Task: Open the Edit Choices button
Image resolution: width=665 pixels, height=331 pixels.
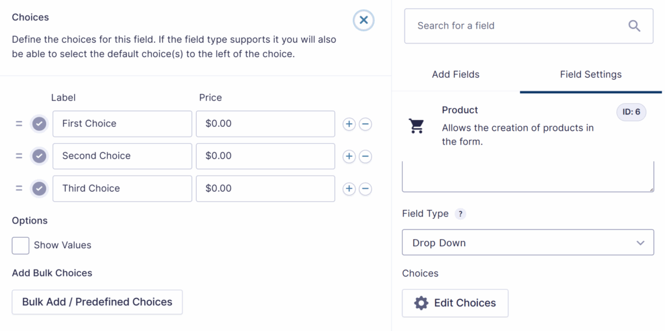Action: point(455,303)
